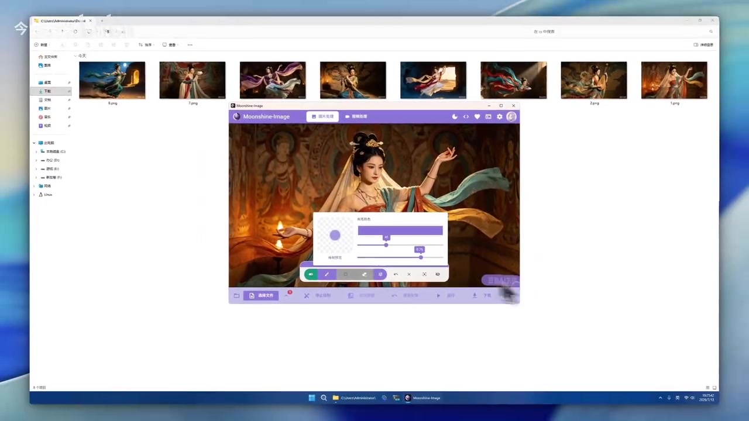Open the Windows Start menu

click(312, 398)
